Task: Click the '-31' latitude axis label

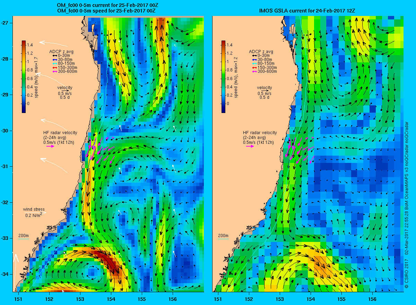Action: tap(5, 167)
